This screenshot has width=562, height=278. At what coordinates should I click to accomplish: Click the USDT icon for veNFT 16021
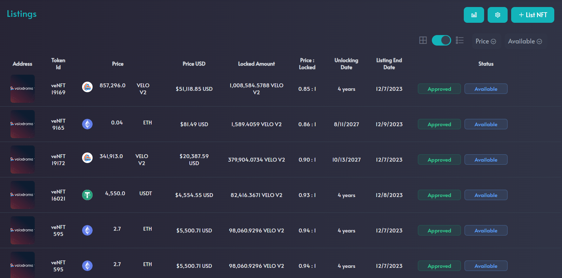87,195
